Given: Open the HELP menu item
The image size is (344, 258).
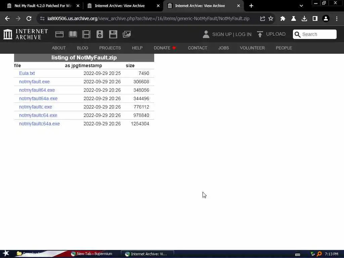Looking at the screenshot, I should [137, 48].
